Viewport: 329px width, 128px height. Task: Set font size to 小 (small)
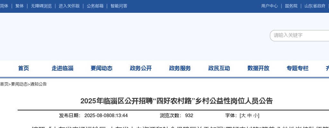[x=255, y=116]
